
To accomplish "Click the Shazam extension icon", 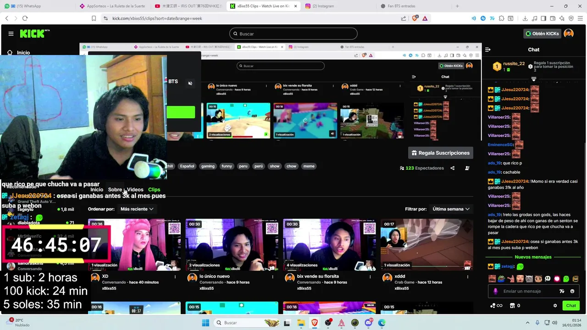I will point(483,18).
